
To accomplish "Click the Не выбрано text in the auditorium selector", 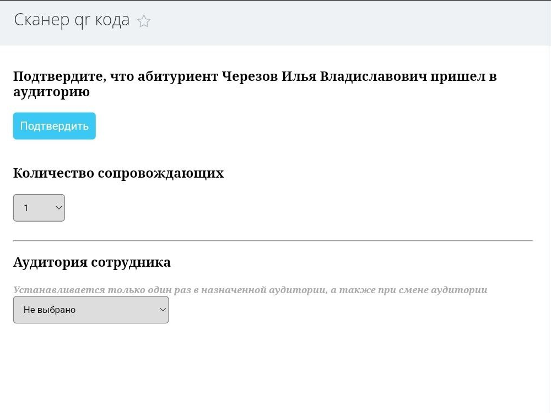I will pos(50,310).
